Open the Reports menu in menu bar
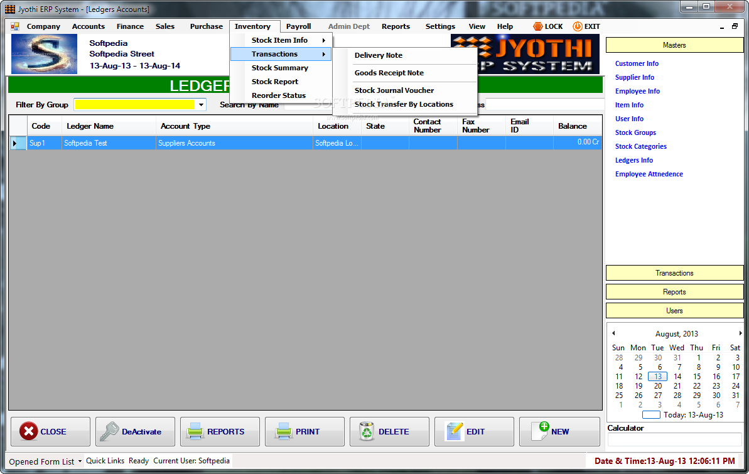This screenshot has height=474, width=749. click(x=396, y=26)
